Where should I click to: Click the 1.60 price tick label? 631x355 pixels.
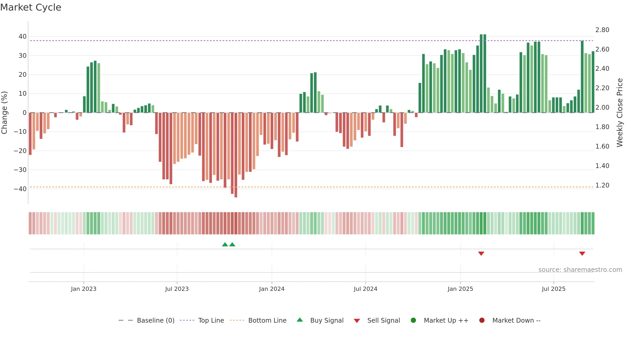[x=602, y=146]
